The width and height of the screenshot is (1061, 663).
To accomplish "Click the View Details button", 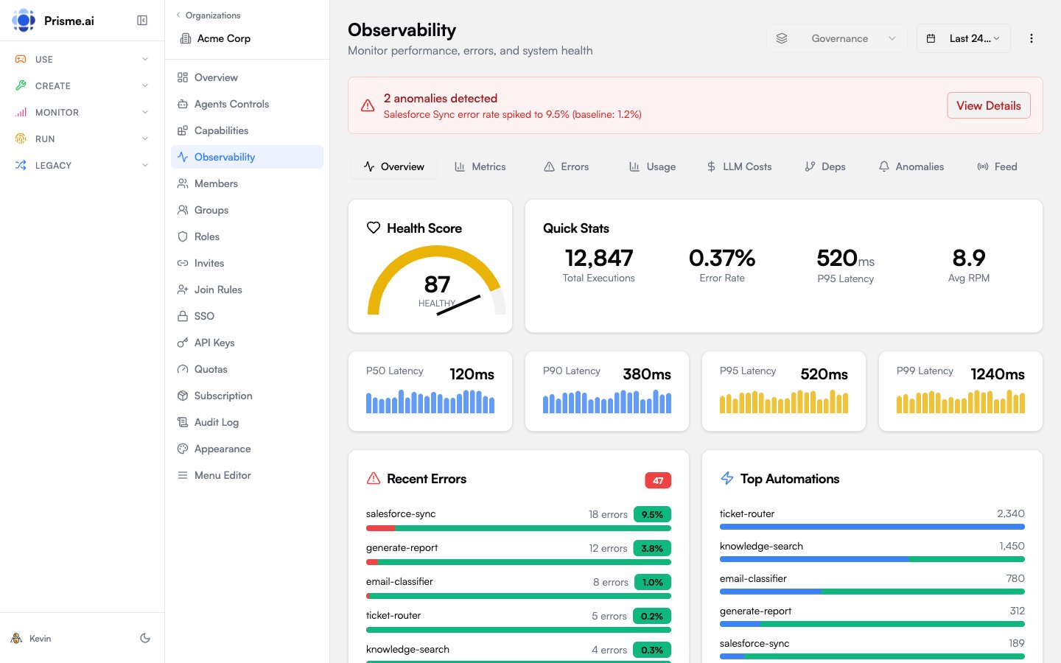I will point(988,105).
